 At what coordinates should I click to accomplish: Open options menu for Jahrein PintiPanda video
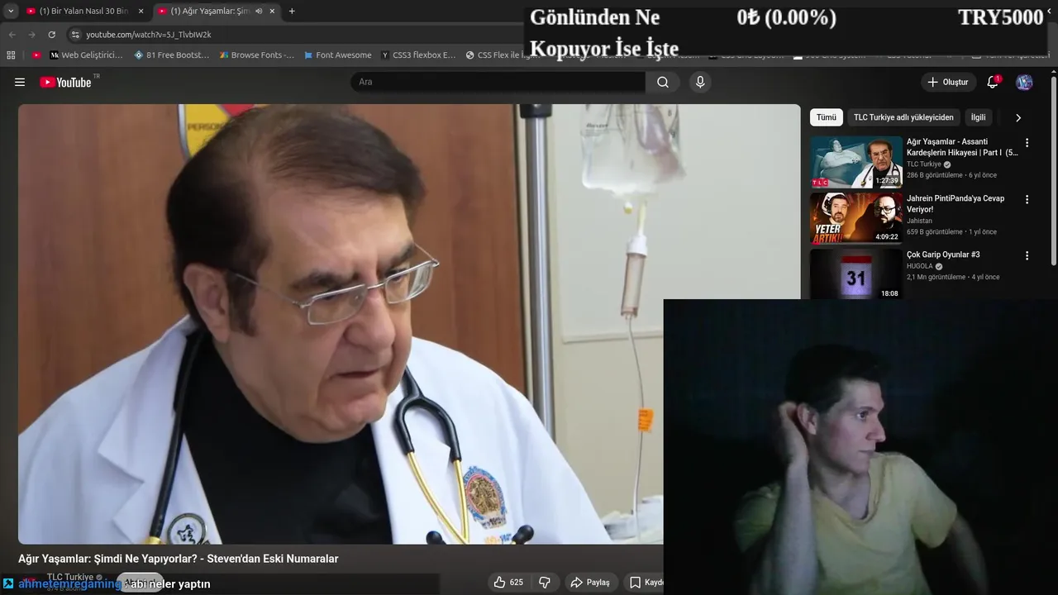pyautogui.click(x=1027, y=199)
